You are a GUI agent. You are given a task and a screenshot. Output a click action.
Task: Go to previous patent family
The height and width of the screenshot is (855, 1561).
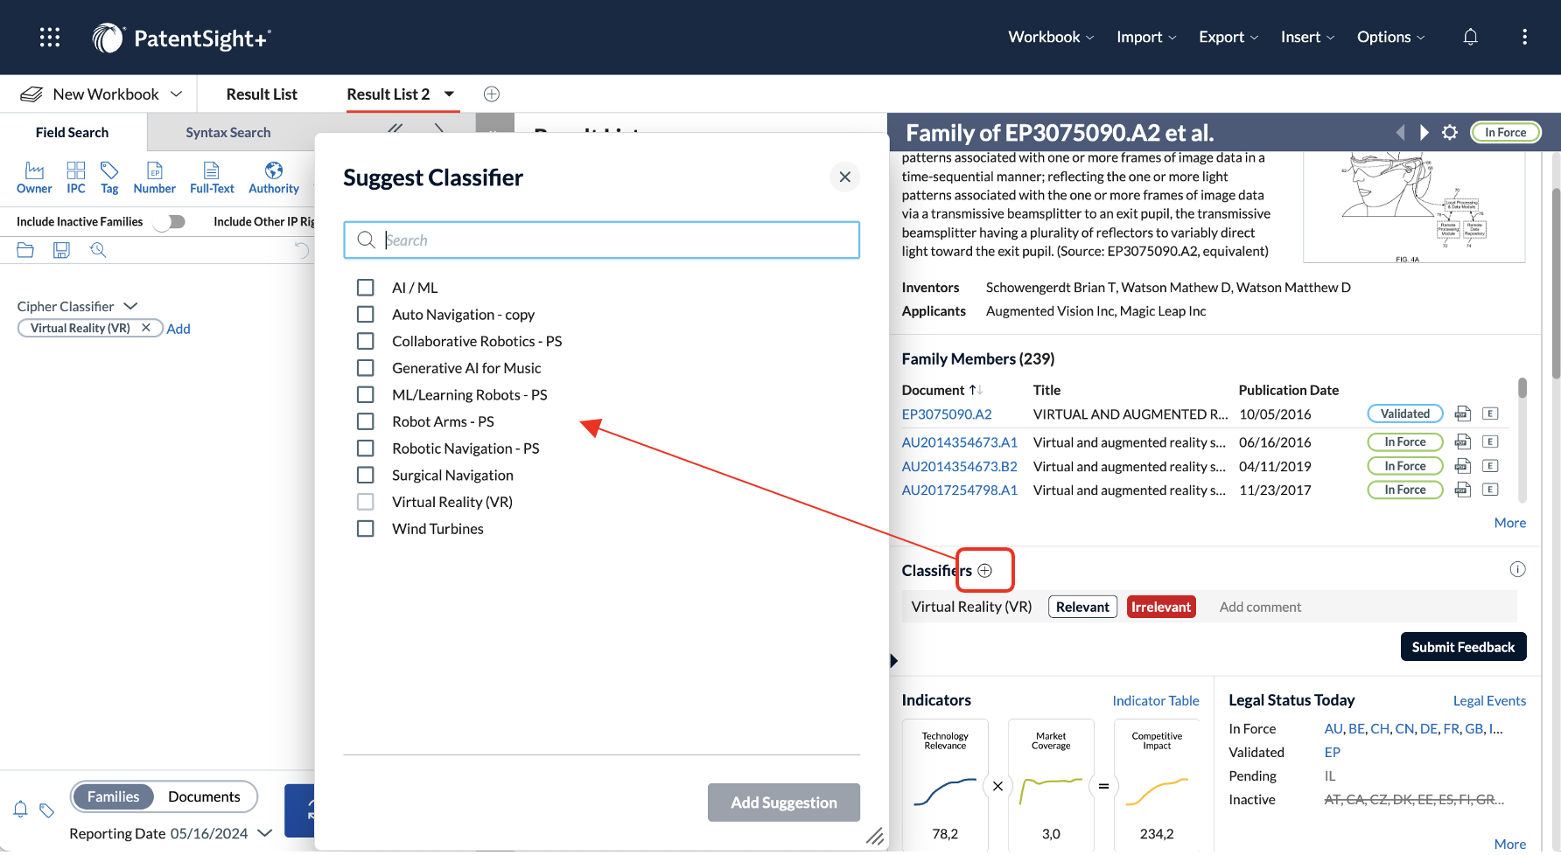1400,132
